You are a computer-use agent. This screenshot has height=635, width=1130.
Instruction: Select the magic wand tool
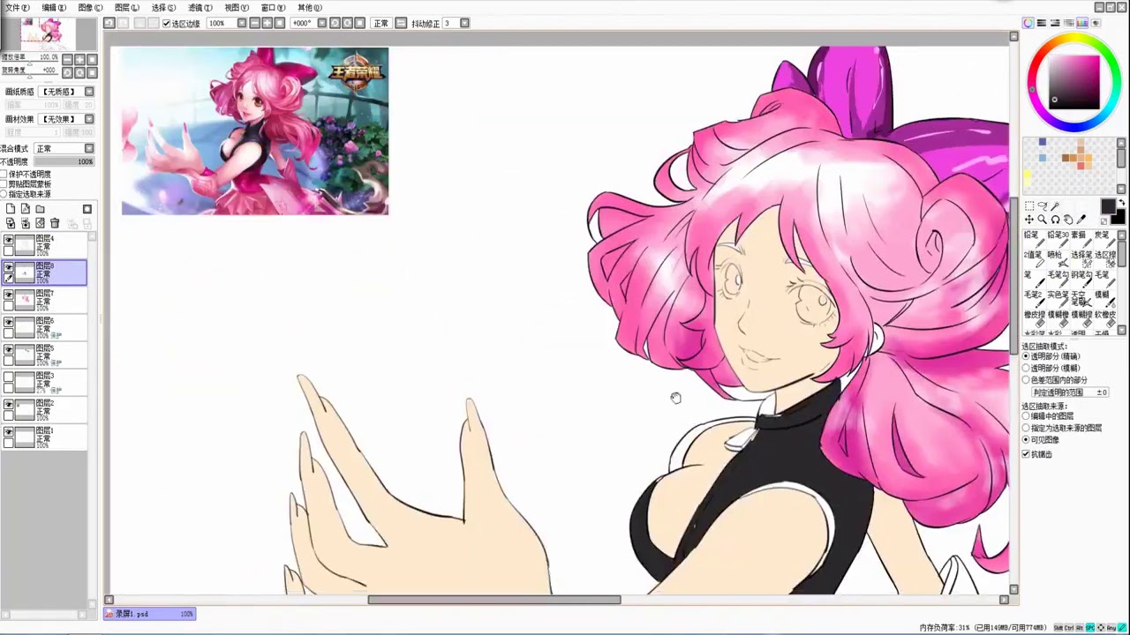[1055, 205]
